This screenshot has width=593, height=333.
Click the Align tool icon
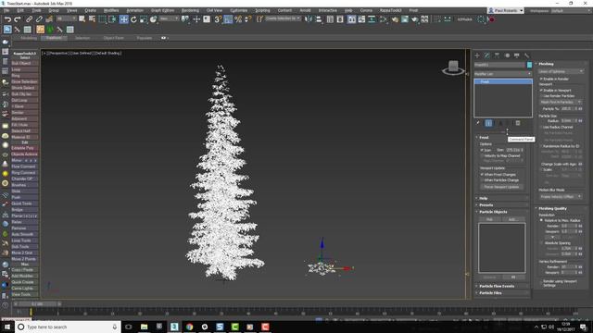tap(318, 19)
